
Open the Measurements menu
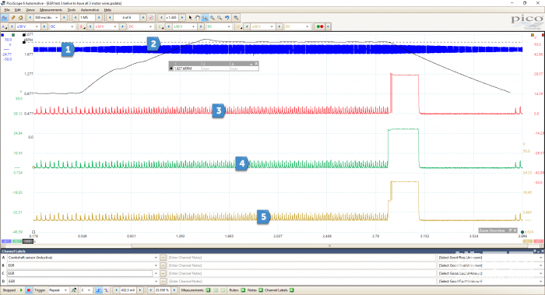(x=51, y=10)
